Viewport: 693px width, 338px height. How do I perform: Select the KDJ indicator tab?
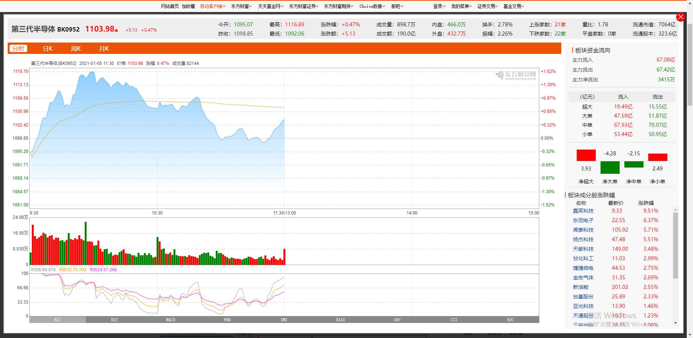114,320
